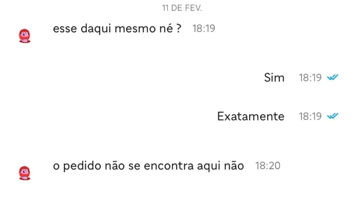Image resolution: width=364 pixels, height=208 pixels.
Task: Open sender avatar beside 'esse daqui mesmo né ?'
Action: (24, 36)
